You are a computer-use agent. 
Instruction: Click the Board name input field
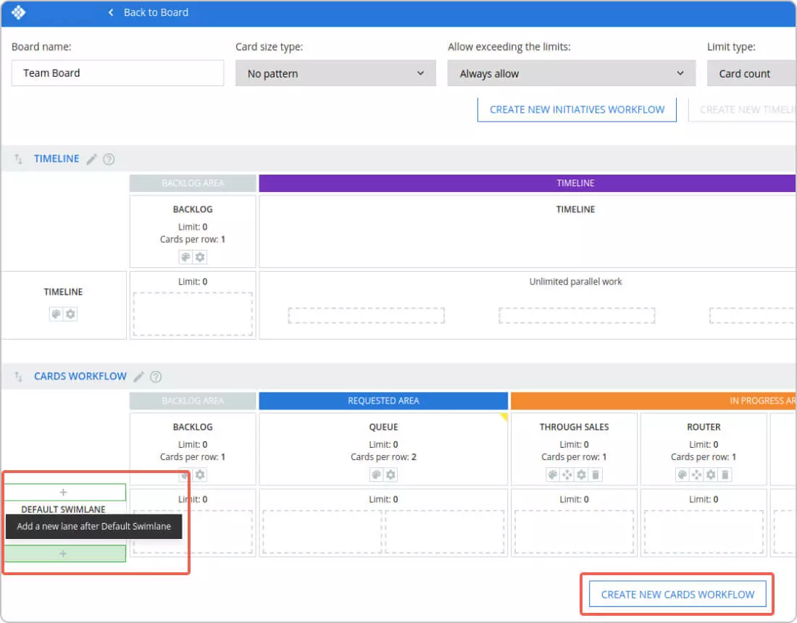coord(117,73)
